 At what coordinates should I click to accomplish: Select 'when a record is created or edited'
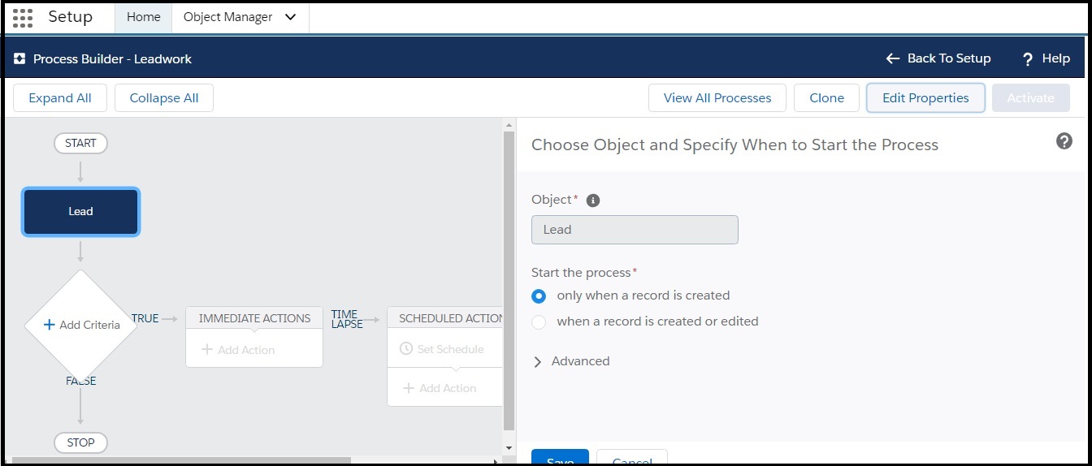click(539, 322)
